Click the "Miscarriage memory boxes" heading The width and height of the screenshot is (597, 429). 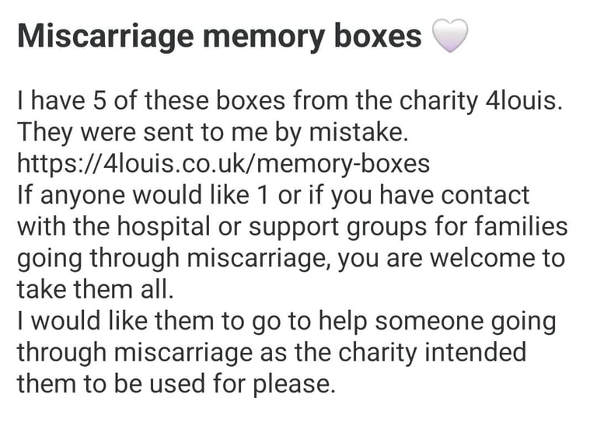pyautogui.click(x=219, y=37)
